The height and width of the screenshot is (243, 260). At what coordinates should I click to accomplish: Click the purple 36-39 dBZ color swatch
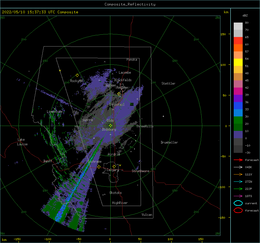click(238, 99)
